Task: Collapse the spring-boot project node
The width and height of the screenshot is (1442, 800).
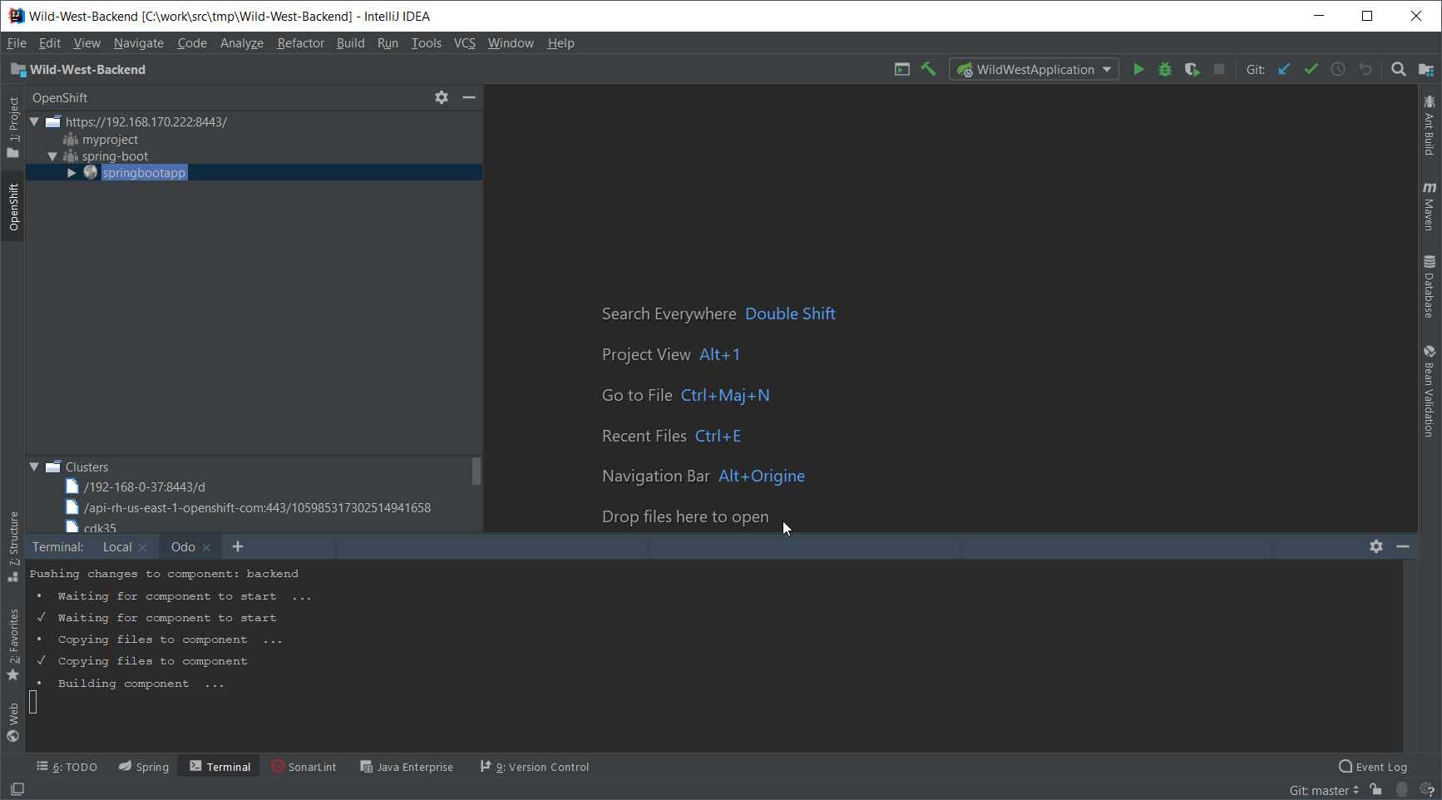Action: [52, 156]
